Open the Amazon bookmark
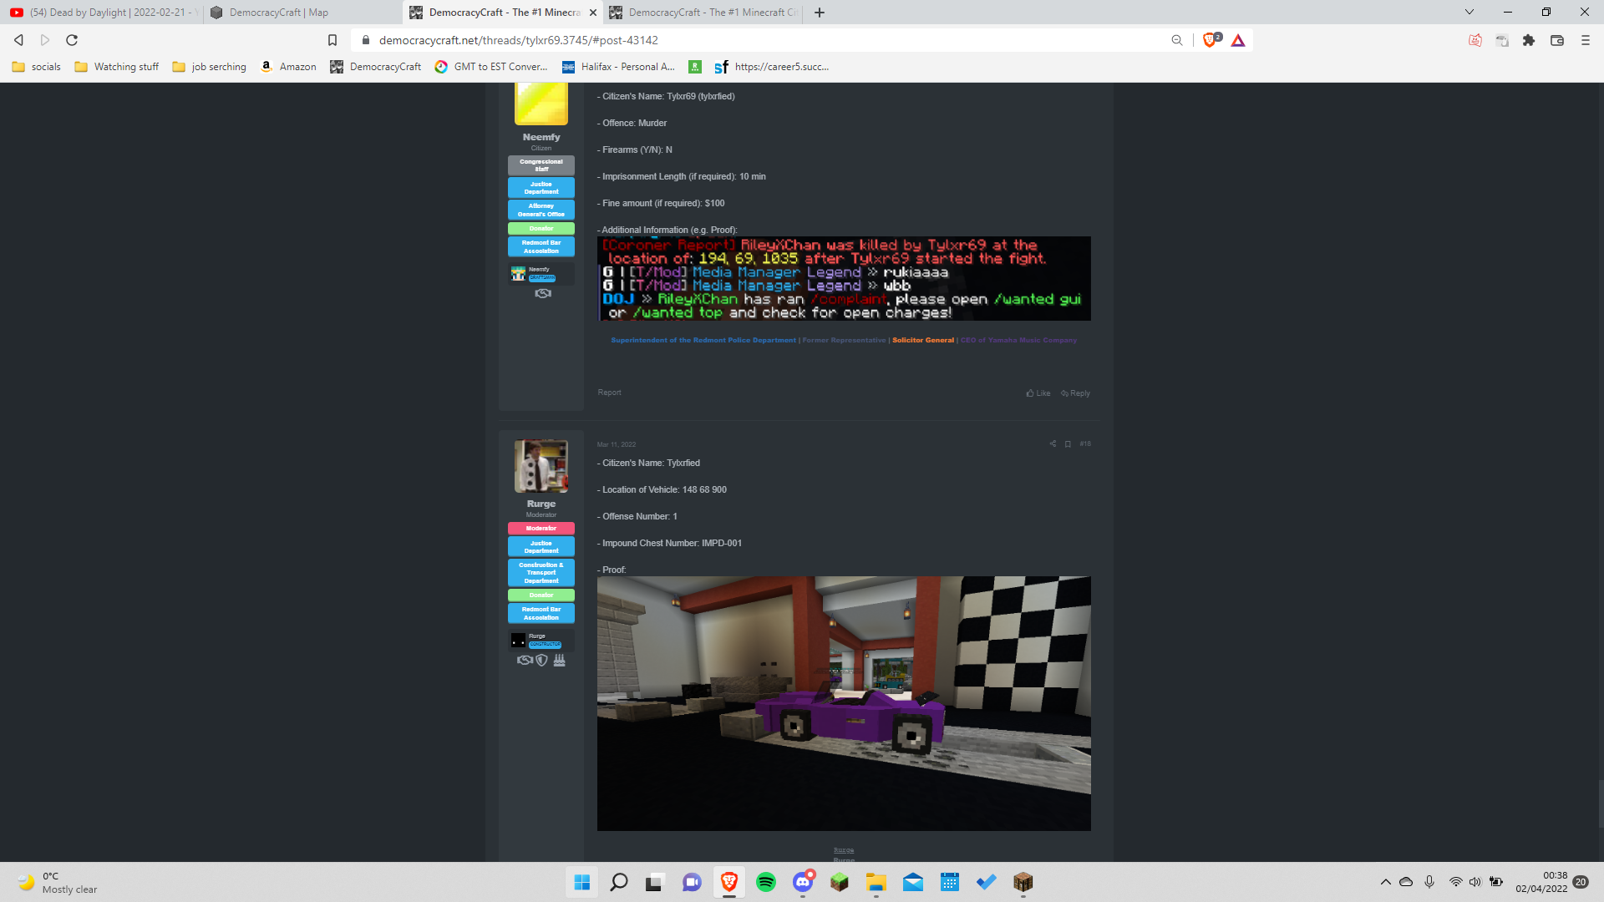This screenshot has width=1604, height=902. coord(288,67)
